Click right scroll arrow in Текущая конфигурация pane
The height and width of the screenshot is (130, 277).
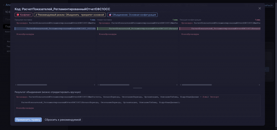[259, 85]
